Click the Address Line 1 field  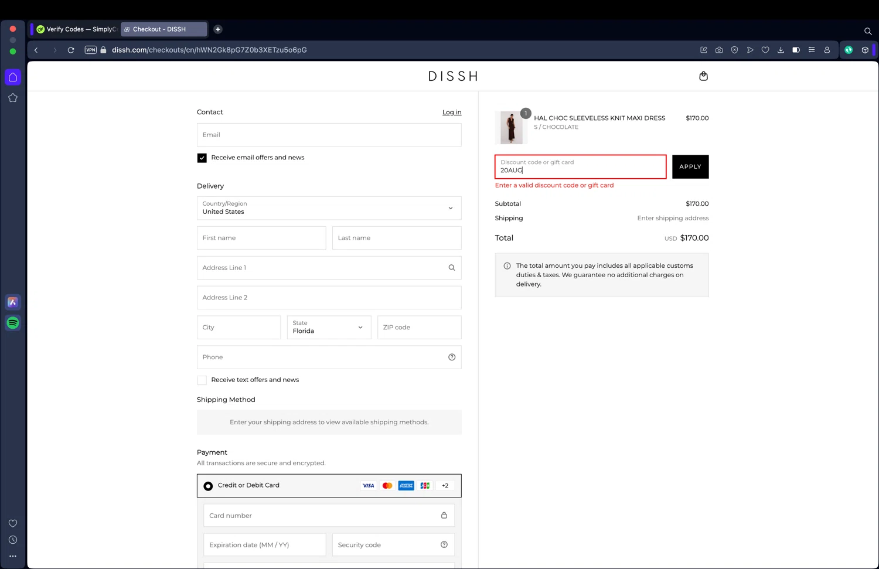(x=329, y=268)
